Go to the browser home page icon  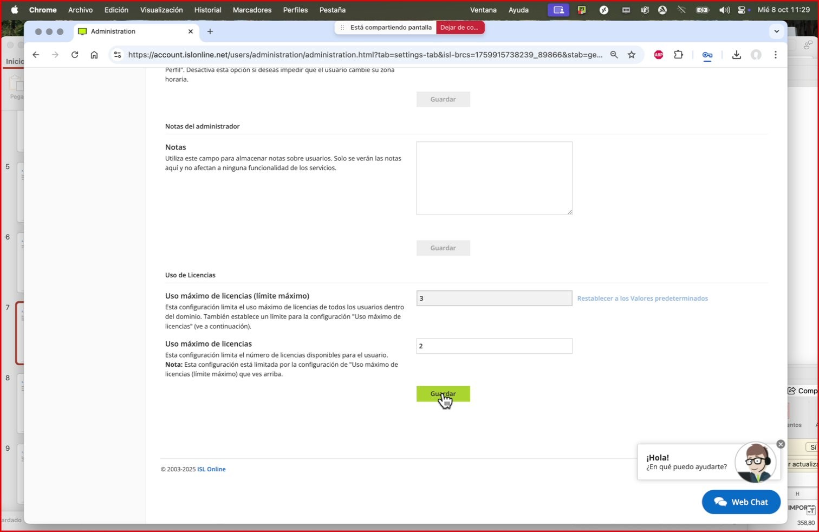click(94, 55)
